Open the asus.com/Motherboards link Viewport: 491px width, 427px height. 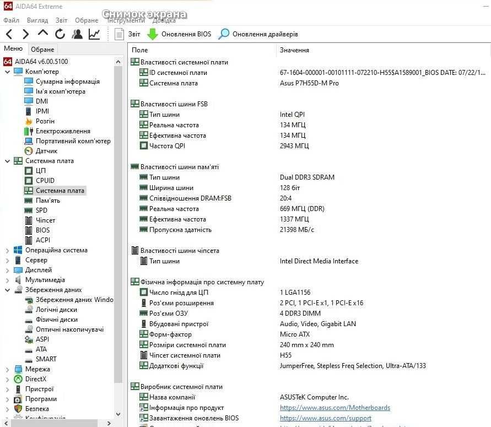click(334, 408)
